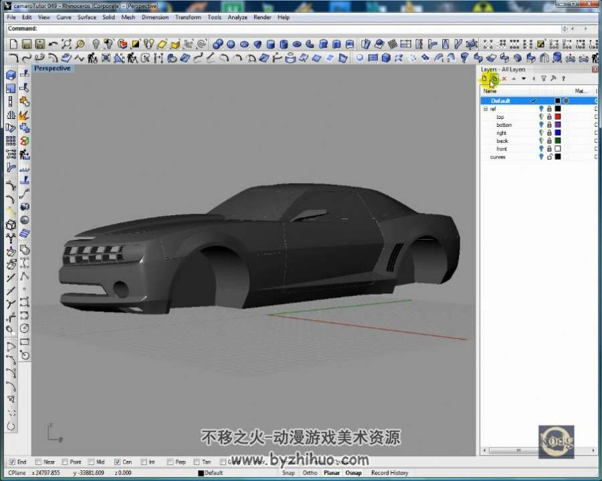Click the New file icon
Viewport: 602px width, 481px height.
(13, 44)
